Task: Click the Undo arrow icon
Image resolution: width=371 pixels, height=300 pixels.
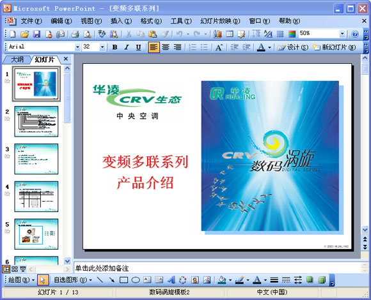Action: click(x=179, y=34)
